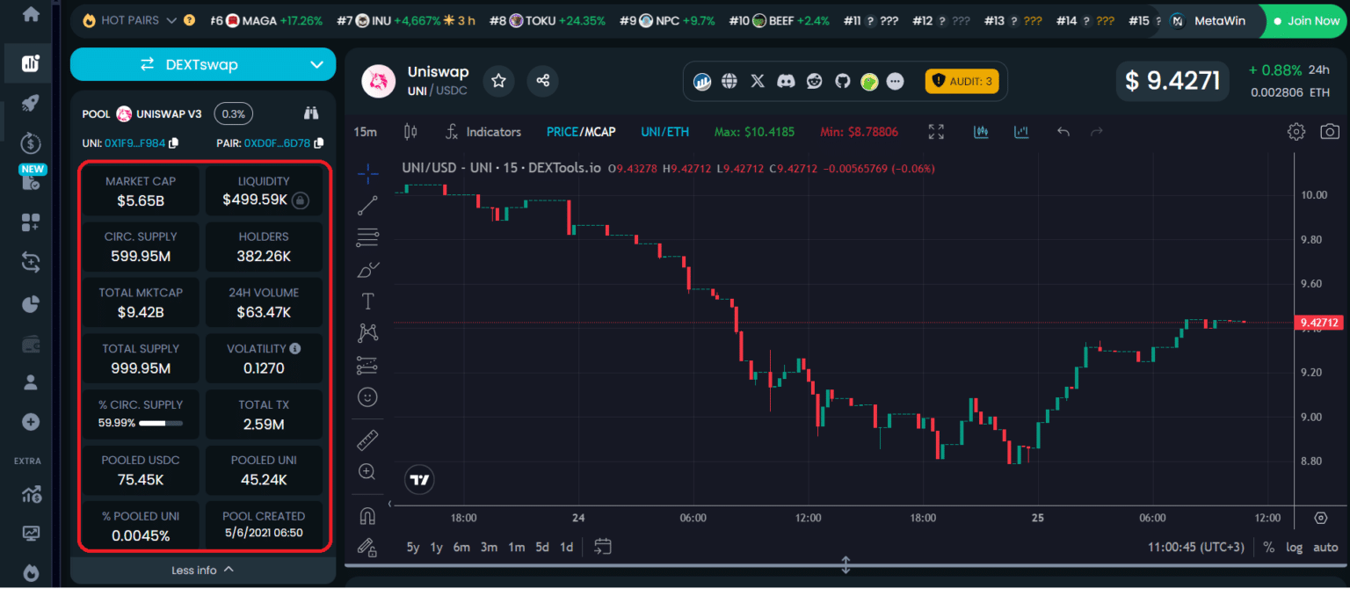The width and height of the screenshot is (1350, 589).
Task: Select the ruler measure tool
Action: [367, 440]
